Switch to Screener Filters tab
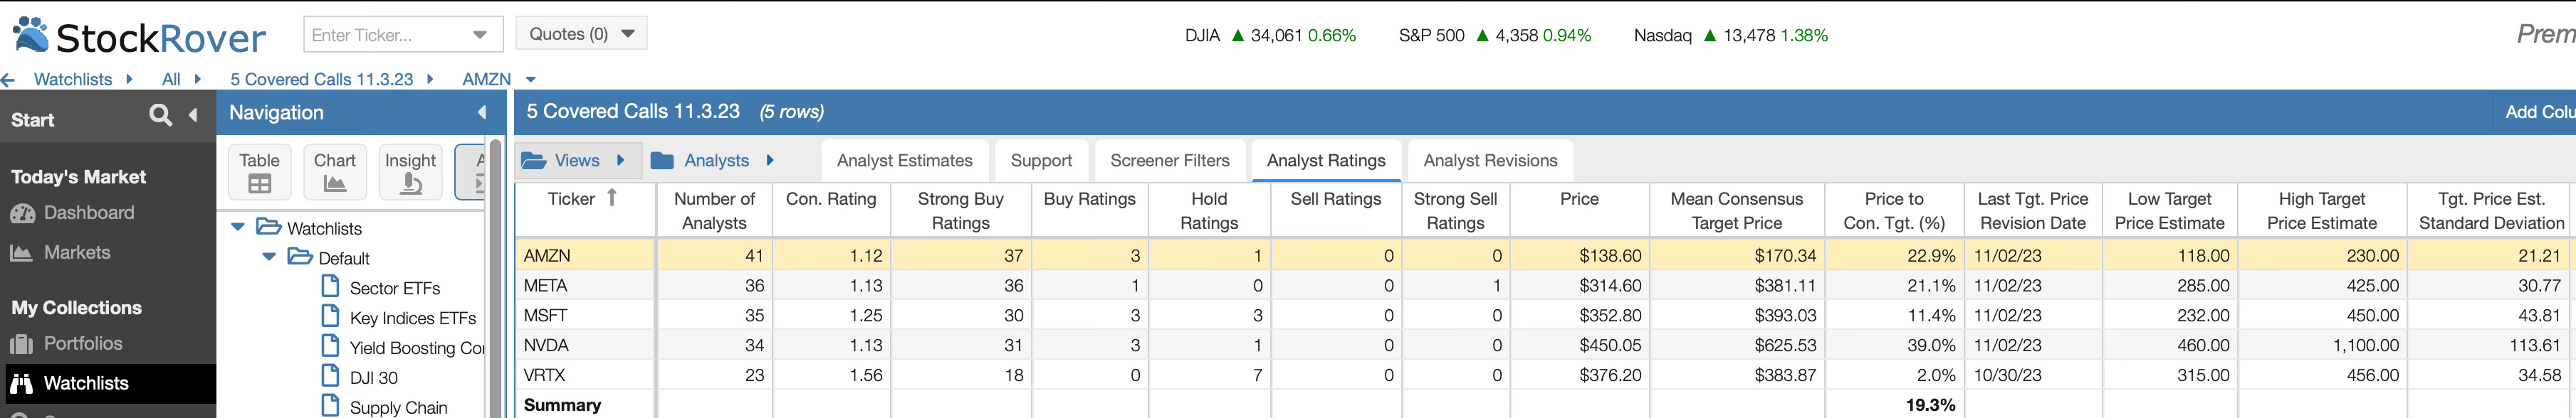The image size is (2576, 418). pyautogui.click(x=1170, y=161)
